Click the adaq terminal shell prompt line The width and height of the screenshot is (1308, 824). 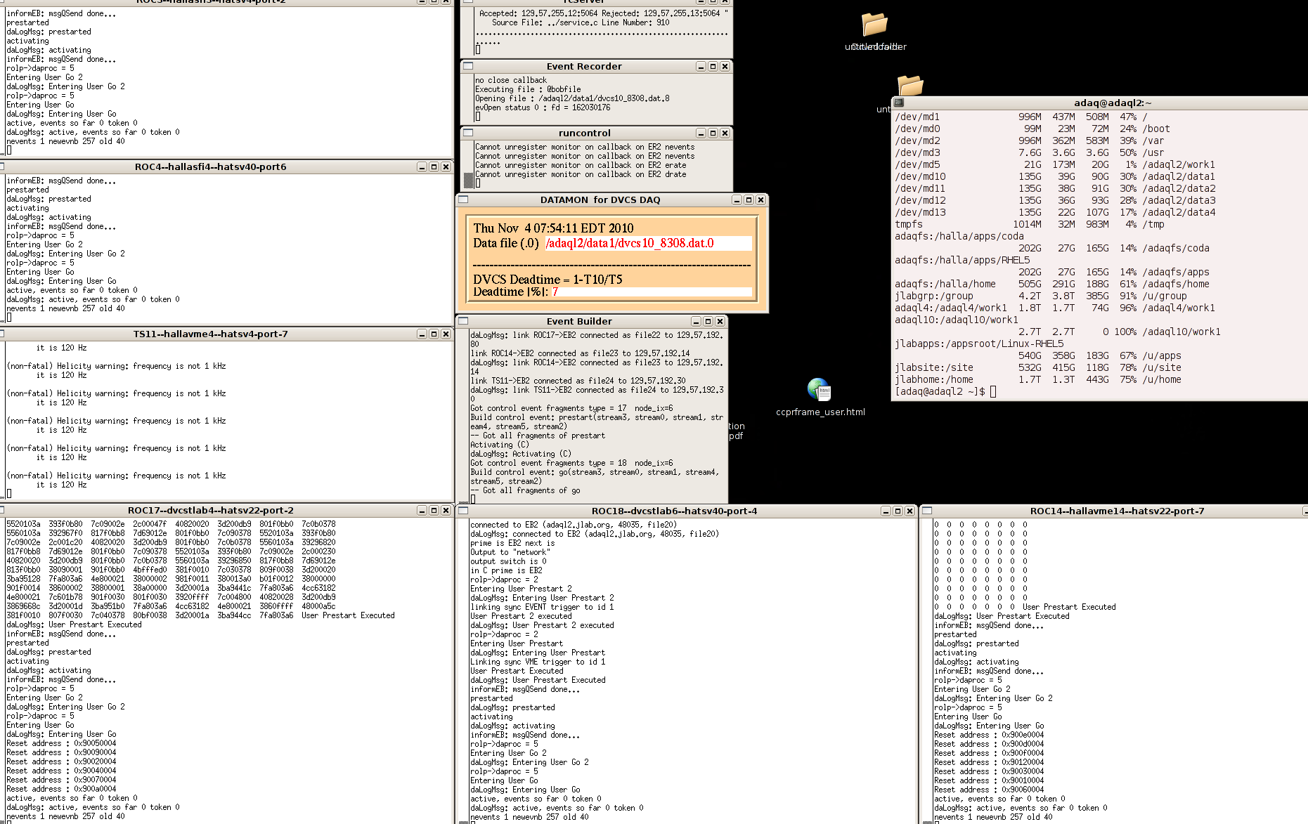945,391
